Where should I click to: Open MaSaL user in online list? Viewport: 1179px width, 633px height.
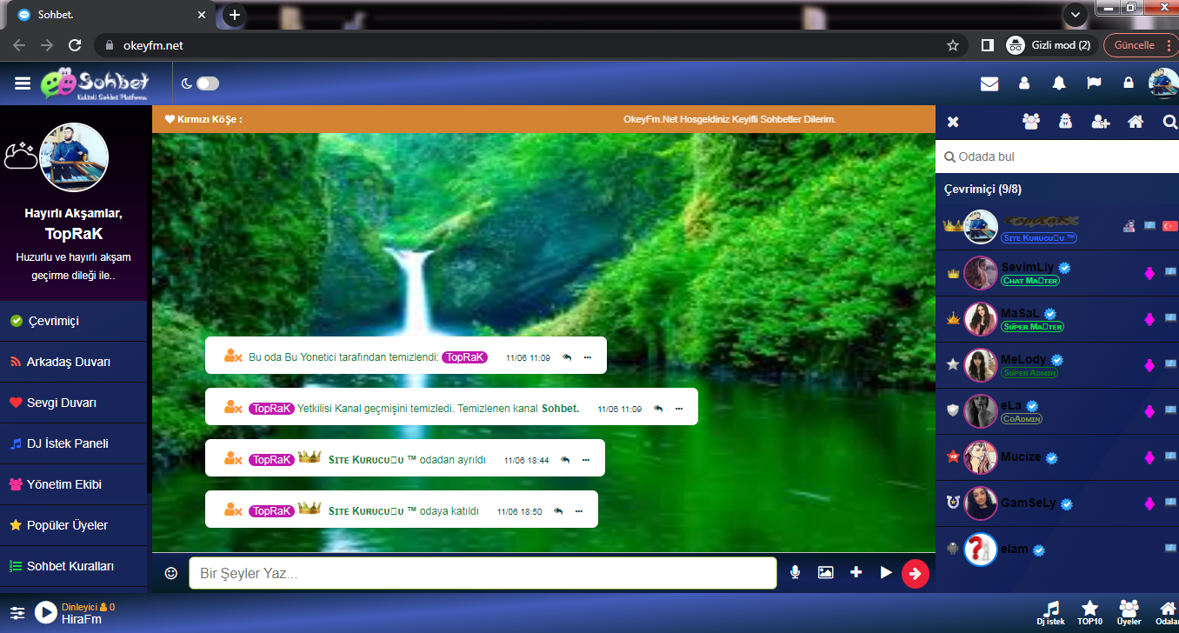tap(1057, 319)
